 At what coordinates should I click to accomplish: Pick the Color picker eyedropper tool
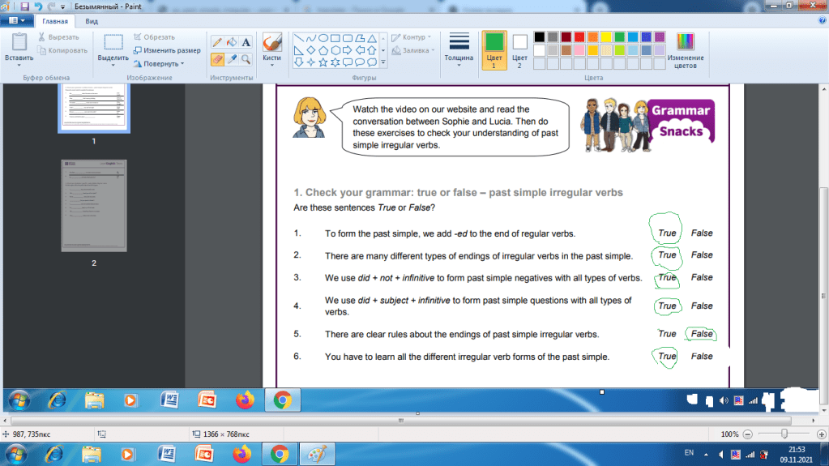231,59
